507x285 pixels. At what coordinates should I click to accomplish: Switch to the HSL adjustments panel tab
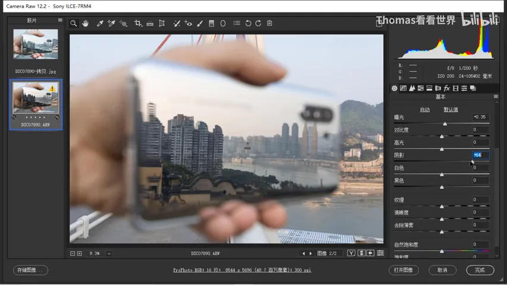click(x=421, y=88)
